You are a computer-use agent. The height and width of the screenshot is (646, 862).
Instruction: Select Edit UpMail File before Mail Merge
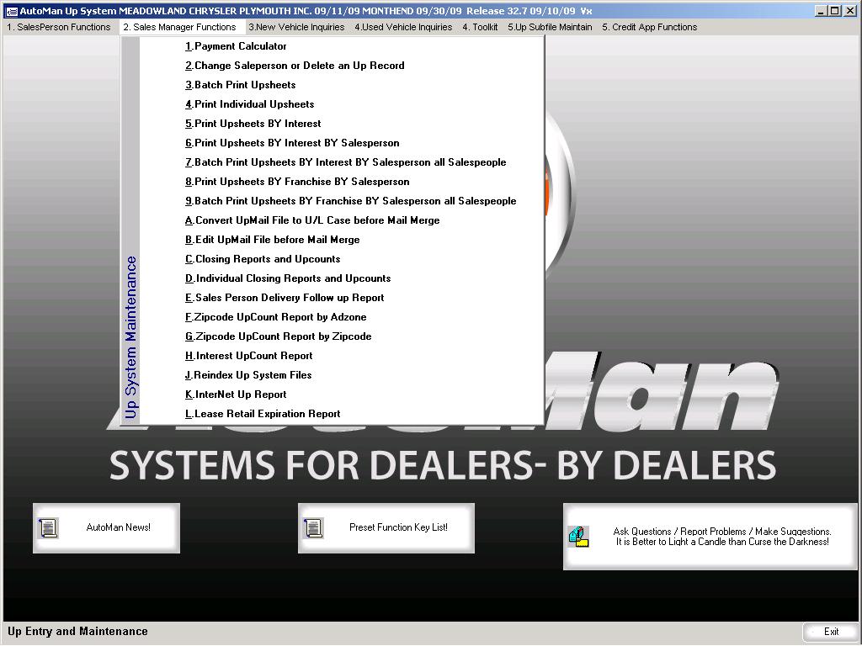coord(272,240)
